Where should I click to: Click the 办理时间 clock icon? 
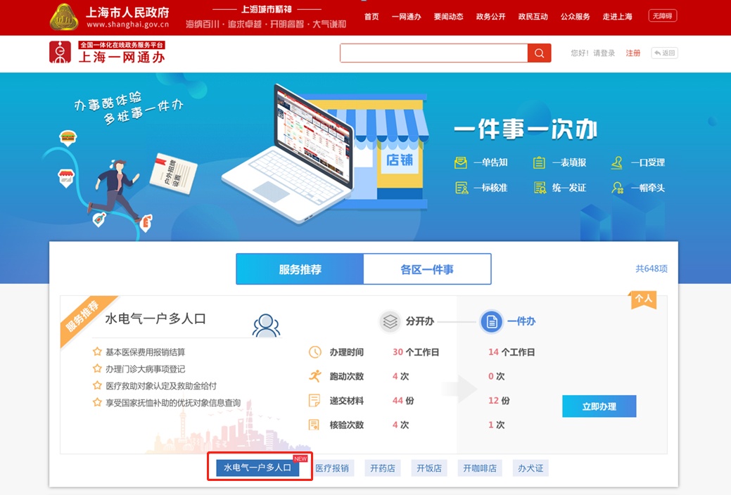pos(315,352)
